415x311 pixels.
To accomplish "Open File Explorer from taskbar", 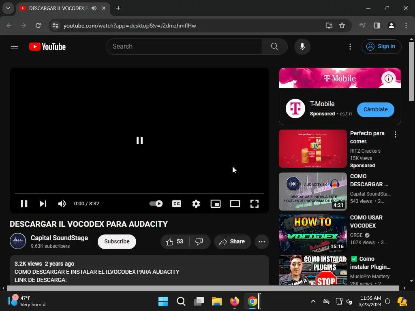I will pyautogui.click(x=216, y=301).
